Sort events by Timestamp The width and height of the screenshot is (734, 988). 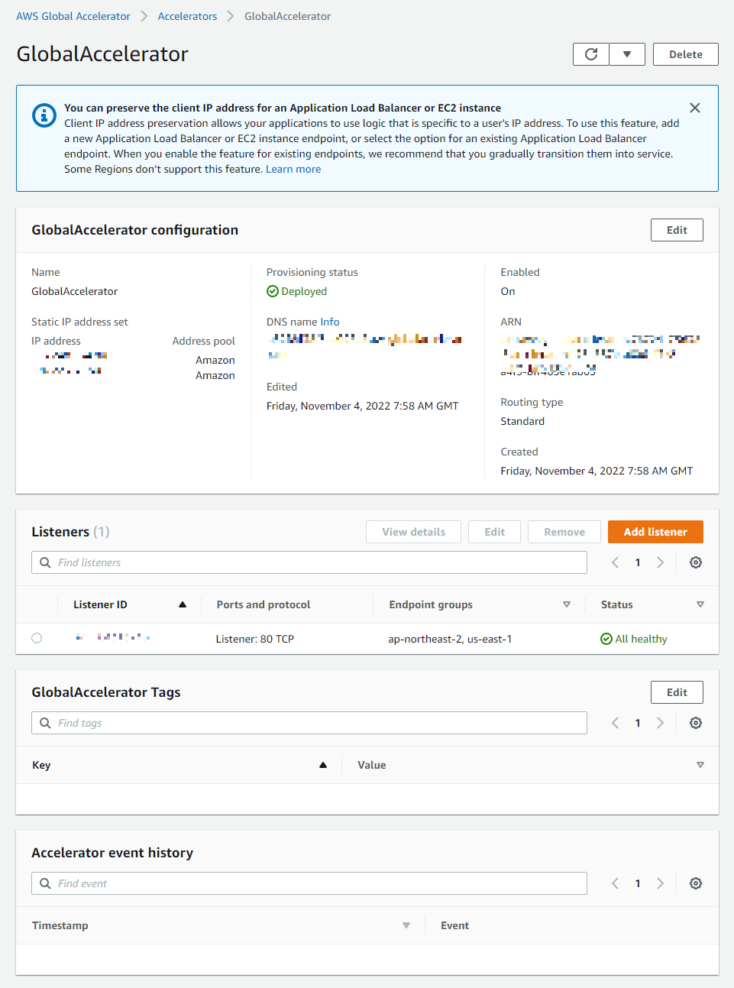click(406, 925)
